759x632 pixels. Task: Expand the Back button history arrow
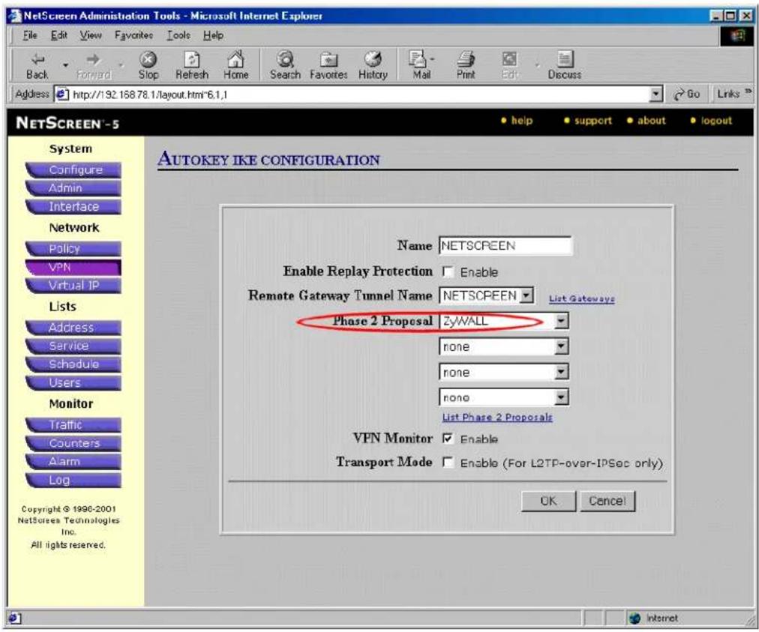(65, 64)
